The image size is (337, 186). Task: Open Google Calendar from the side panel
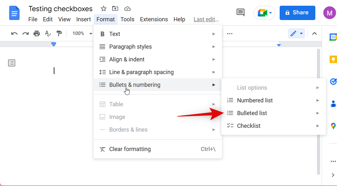(x=333, y=37)
